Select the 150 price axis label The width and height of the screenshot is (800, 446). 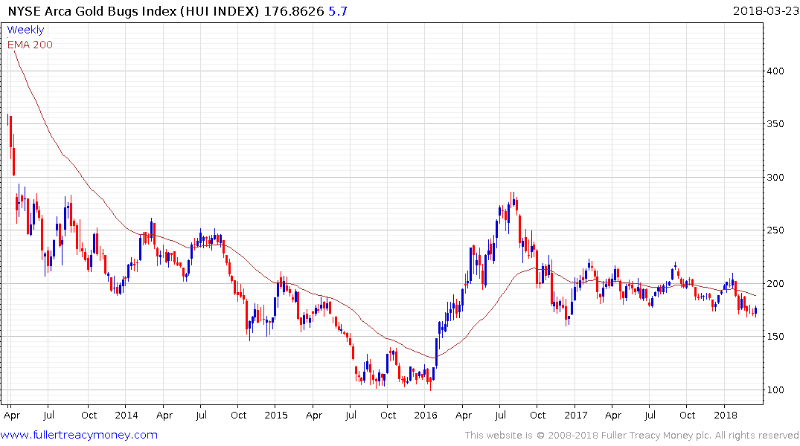click(775, 337)
